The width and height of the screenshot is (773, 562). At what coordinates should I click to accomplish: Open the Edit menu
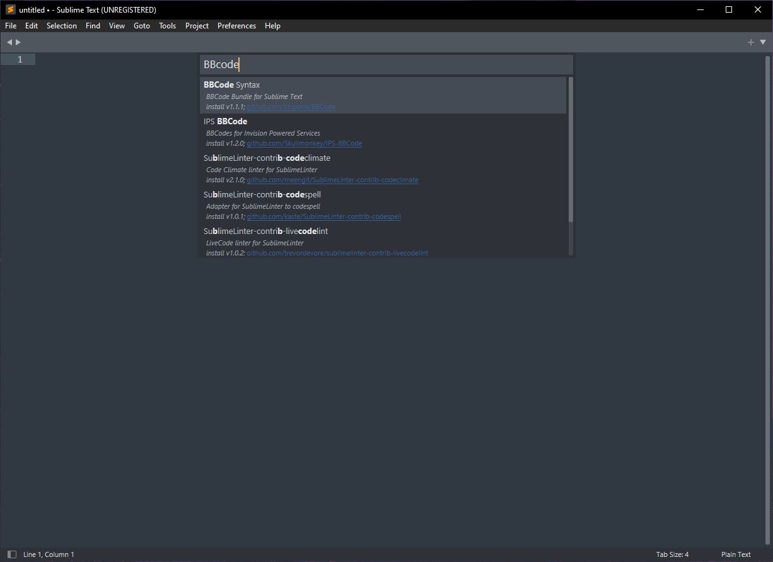(32, 26)
